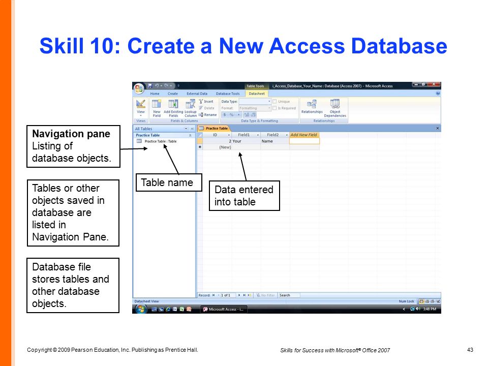Image resolution: width=488 pixels, height=366 pixels.
Task: Apply currency format dollar button
Action: tap(225, 114)
